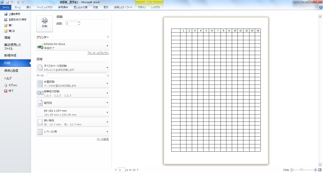Click the zoom in plus button

click(x=315, y=170)
